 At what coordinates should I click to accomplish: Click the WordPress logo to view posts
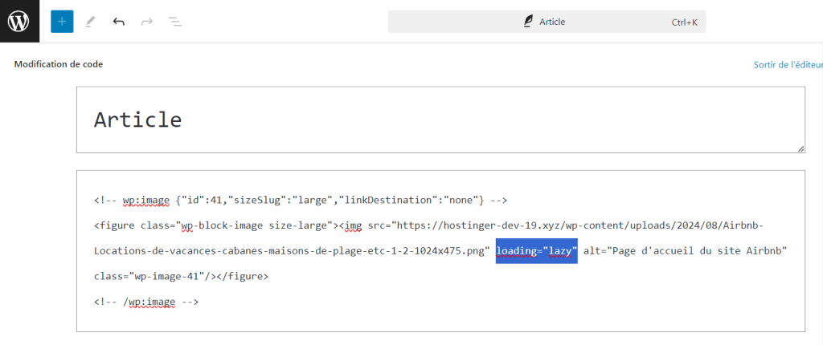[x=19, y=21]
